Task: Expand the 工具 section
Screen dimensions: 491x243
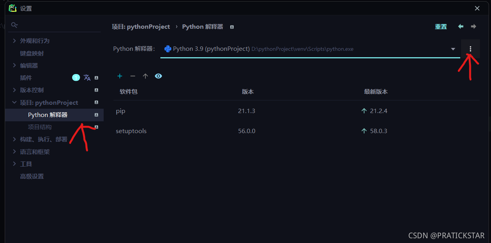Action: point(15,164)
